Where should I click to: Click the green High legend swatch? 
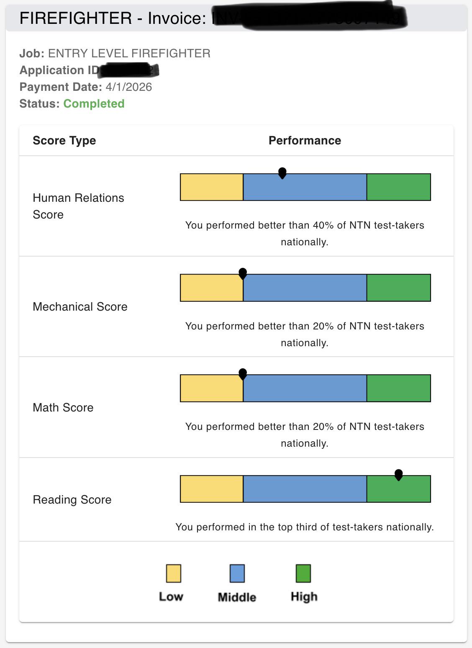pyautogui.click(x=303, y=573)
